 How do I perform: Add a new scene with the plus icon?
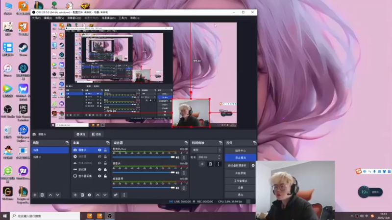point(35,195)
